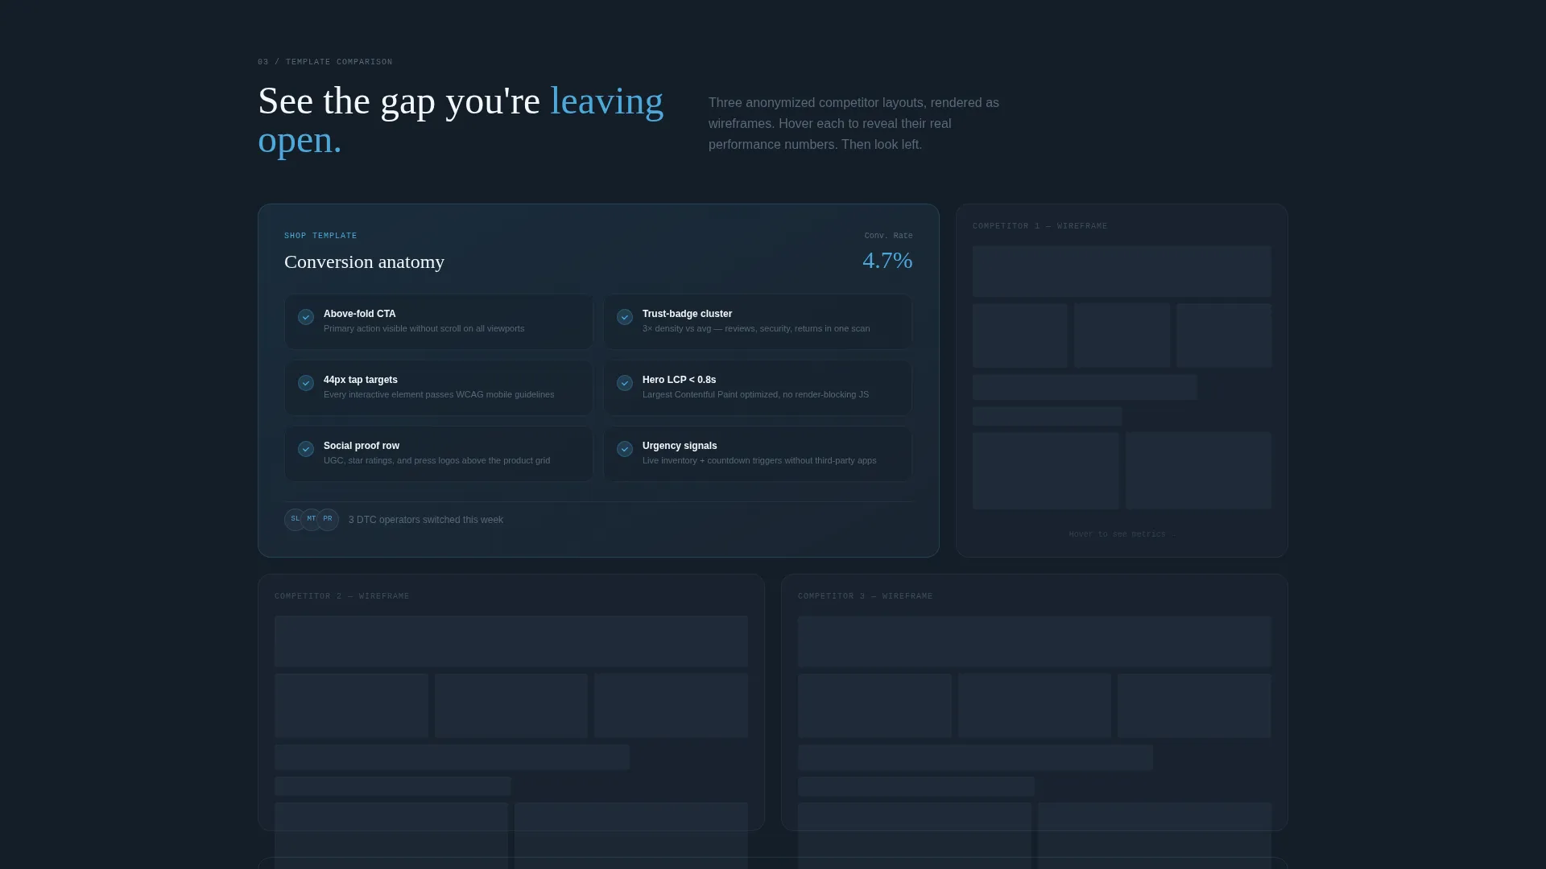Click the SHOP TEMPLATE label
1546x869 pixels.
320,236
